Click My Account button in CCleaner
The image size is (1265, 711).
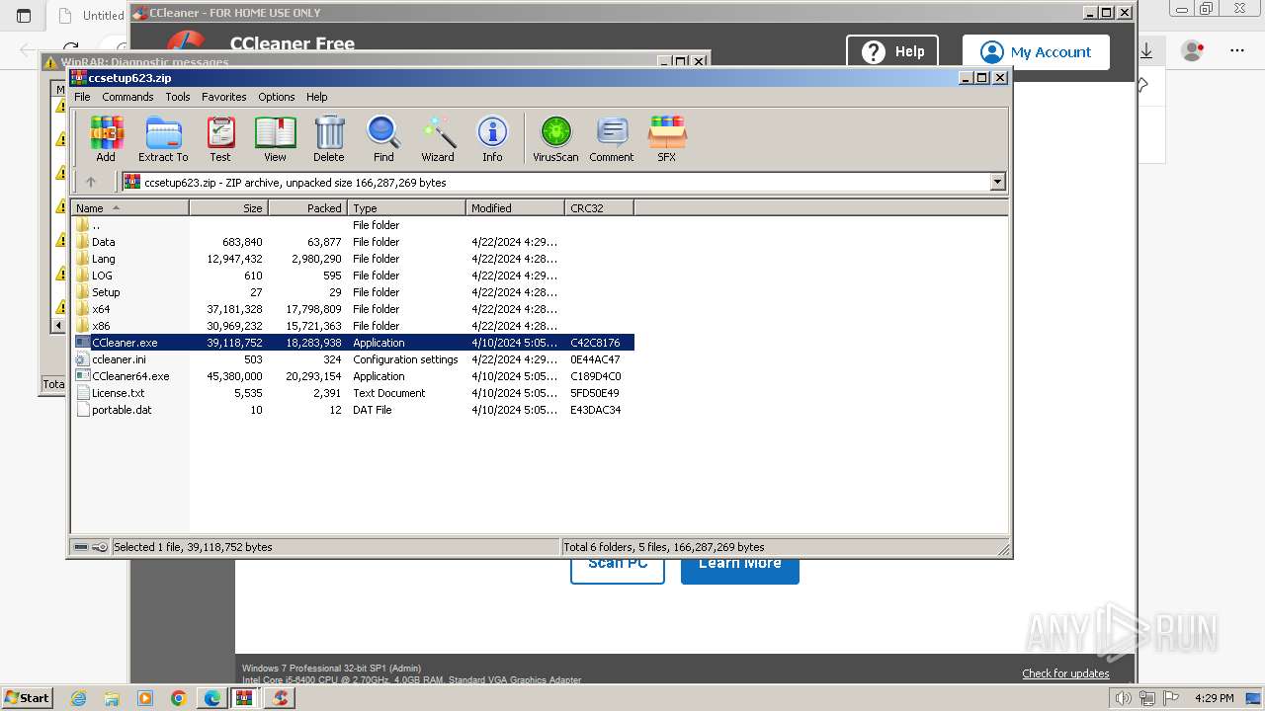pyautogui.click(x=1036, y=52)
